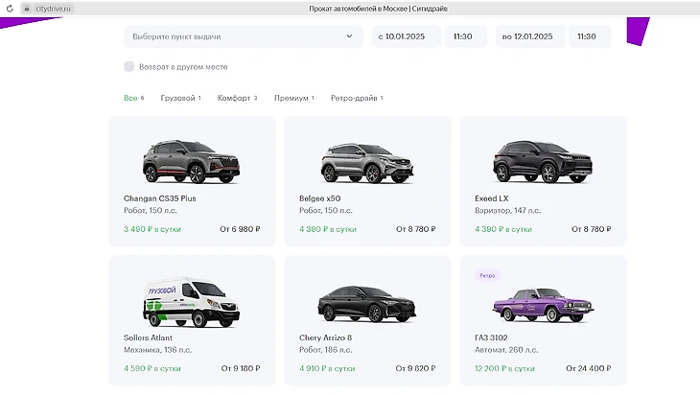Open the "Ретро-драйв" tab
Image resolution: width=700 pixels, height=395 pixels.
[356, 98]
